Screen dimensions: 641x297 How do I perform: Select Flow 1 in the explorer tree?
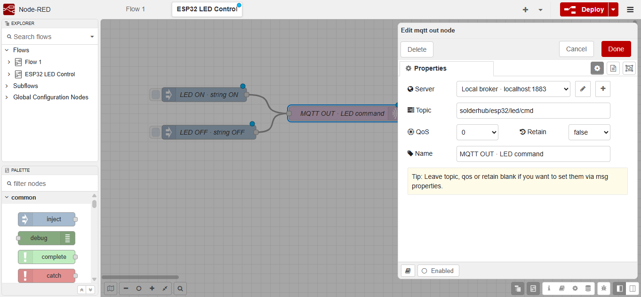click(33, 62)
